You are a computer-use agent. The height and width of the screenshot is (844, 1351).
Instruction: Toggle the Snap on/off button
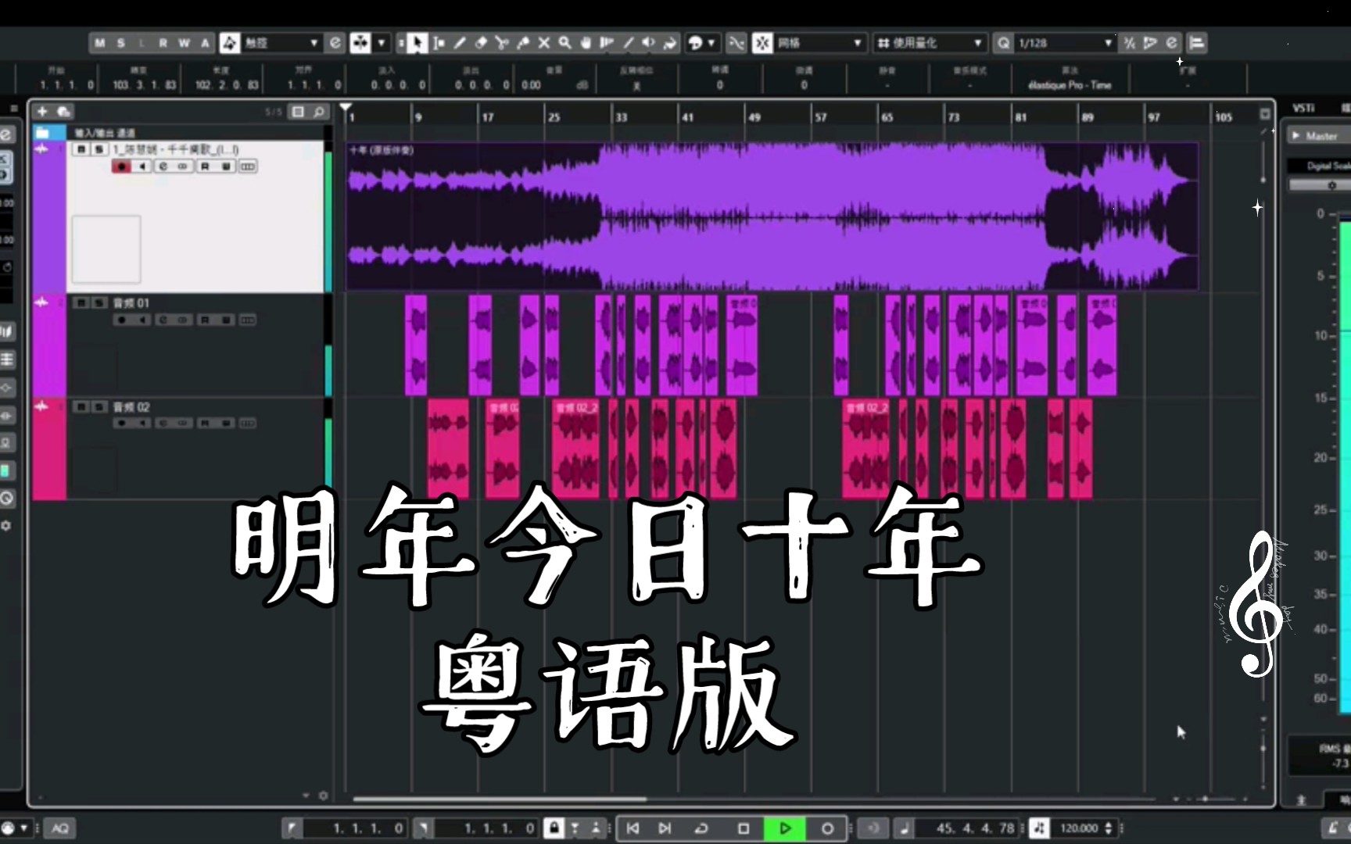point(762,43)
